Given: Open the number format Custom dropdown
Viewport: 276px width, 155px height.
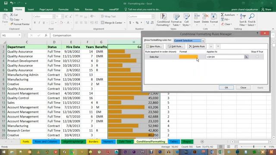Looking at the screenshot, I should pos(153,16).
